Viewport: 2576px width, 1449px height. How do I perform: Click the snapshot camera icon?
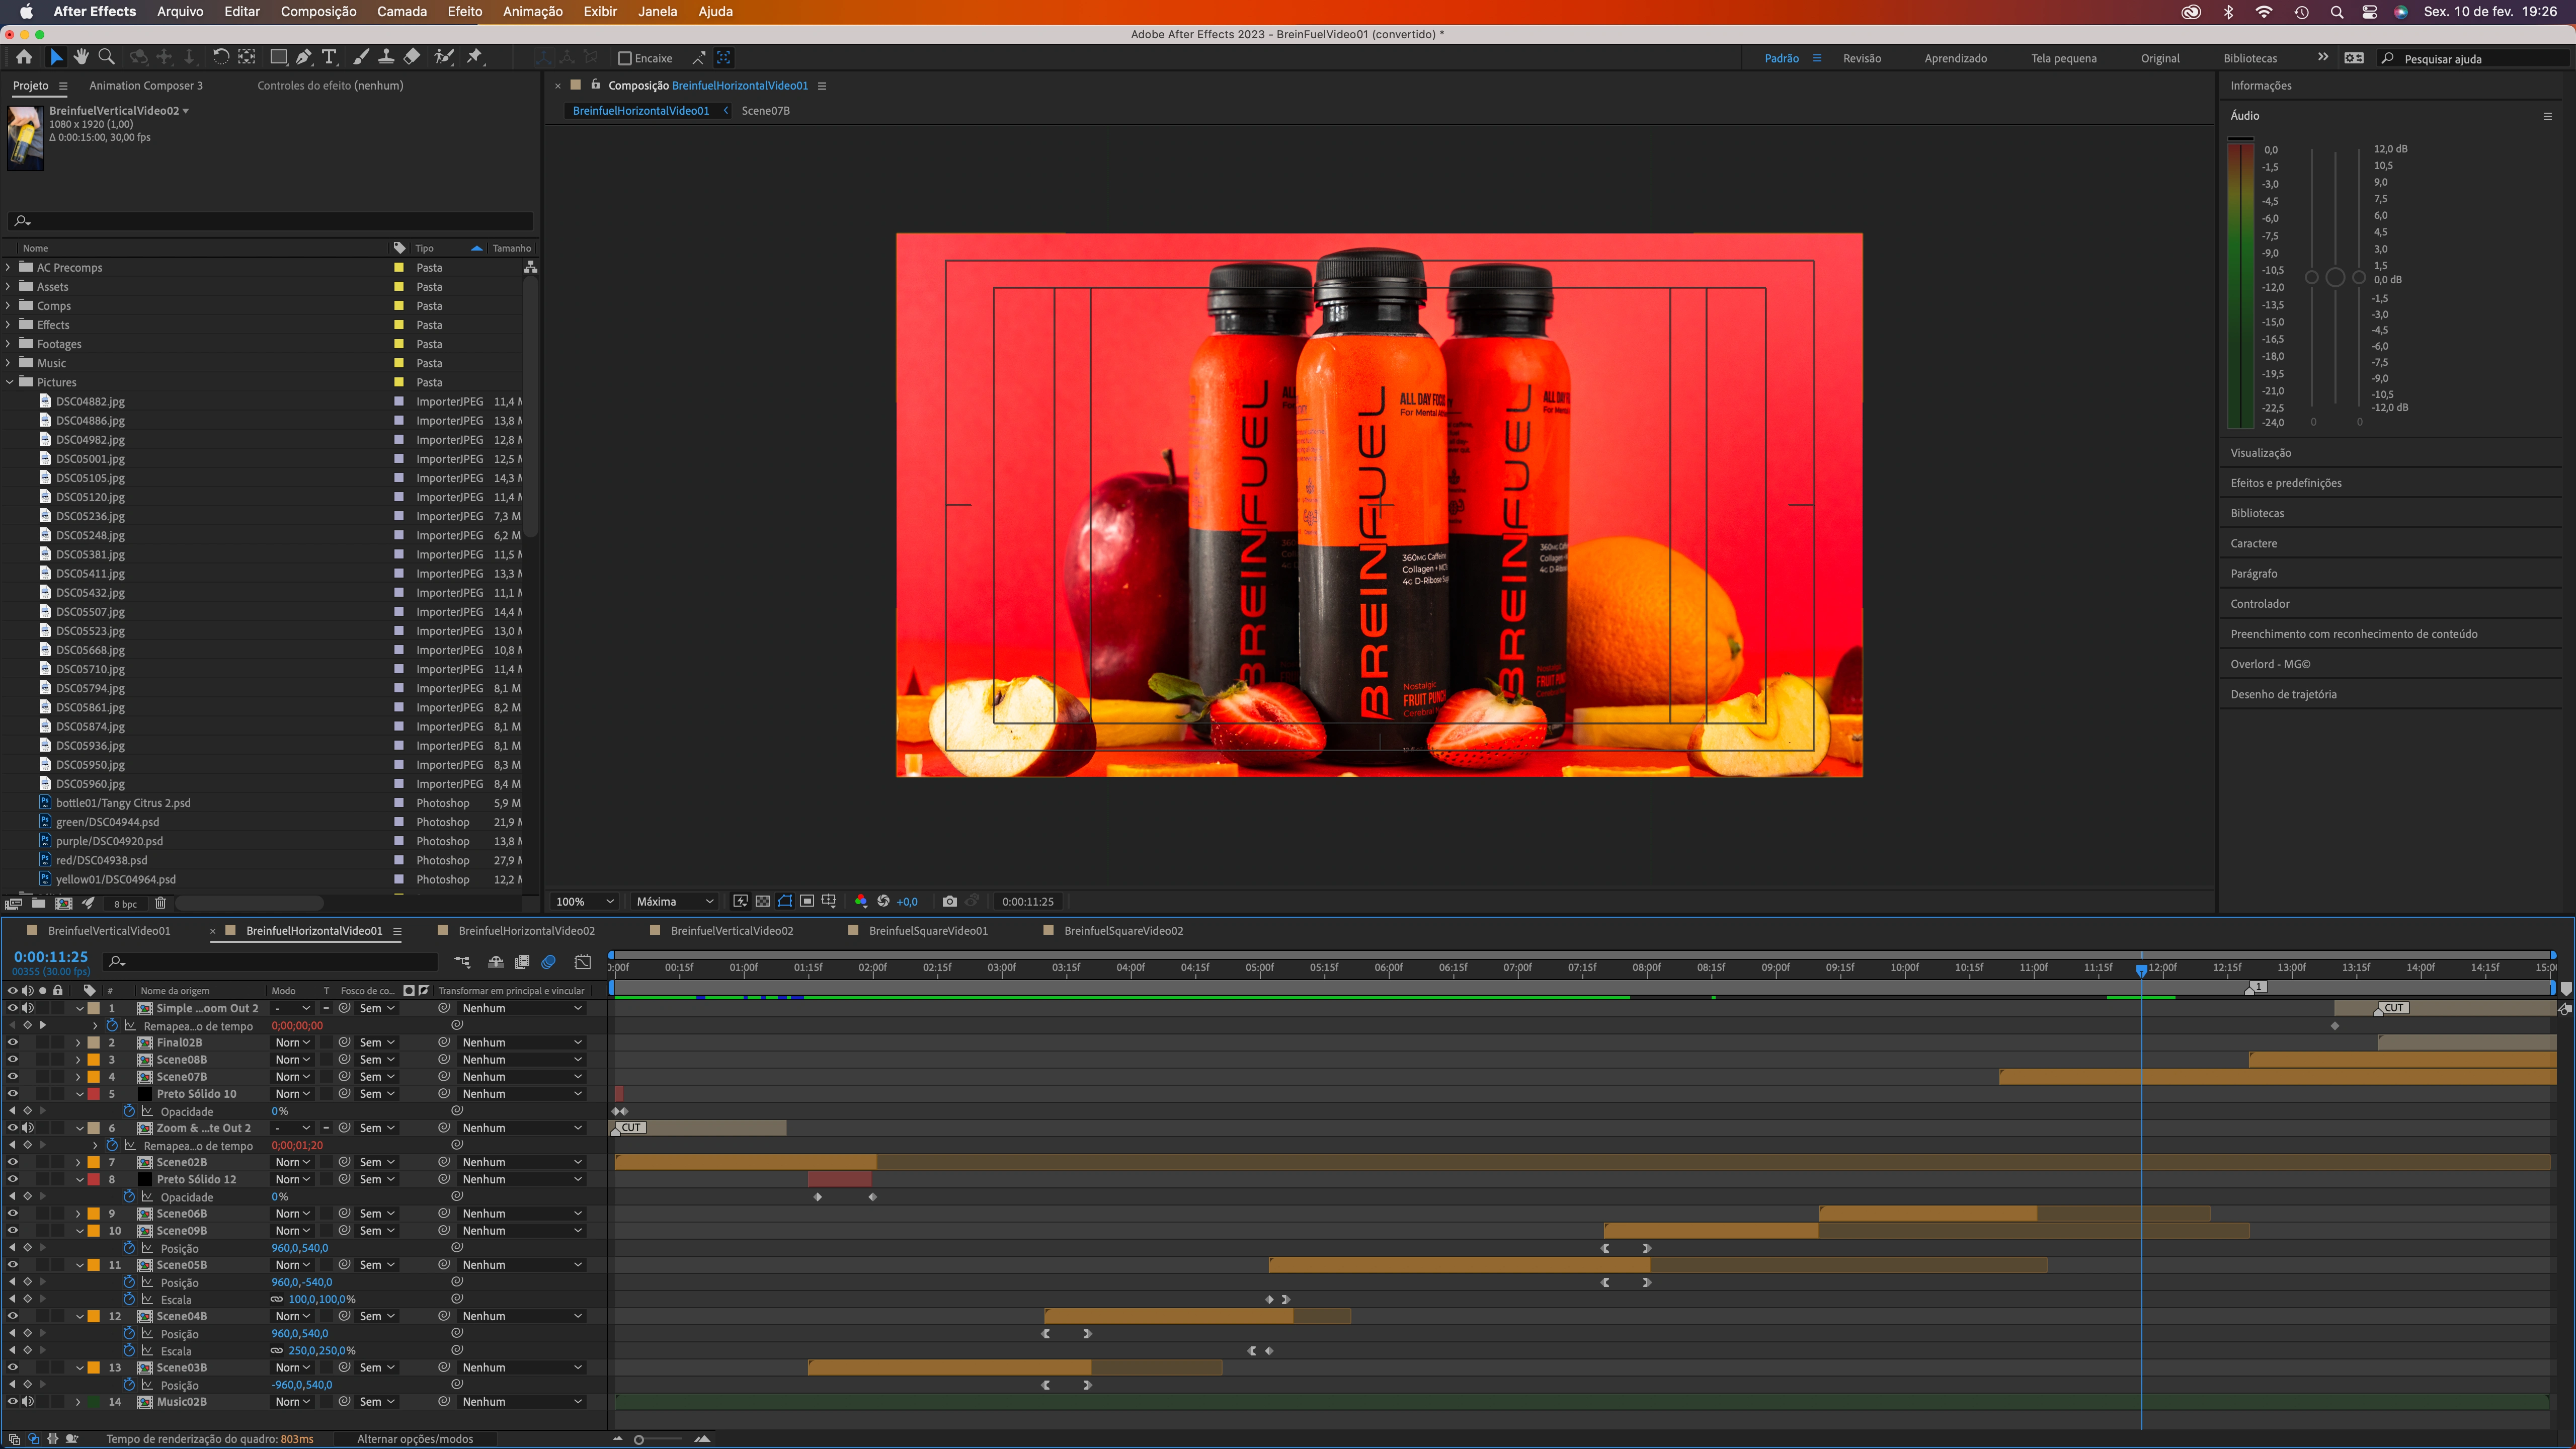[x=949, y=901]
